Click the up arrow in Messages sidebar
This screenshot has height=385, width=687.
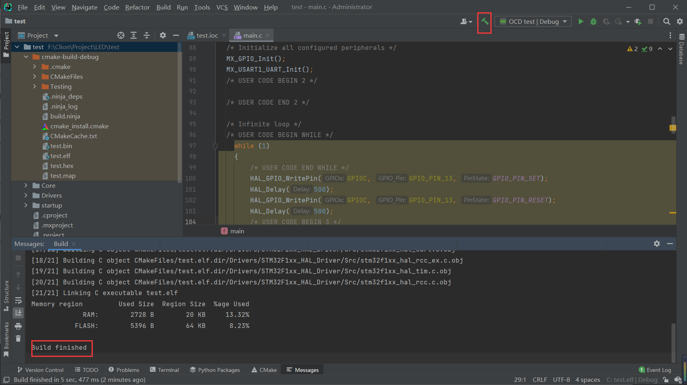(x=18, y=274)
